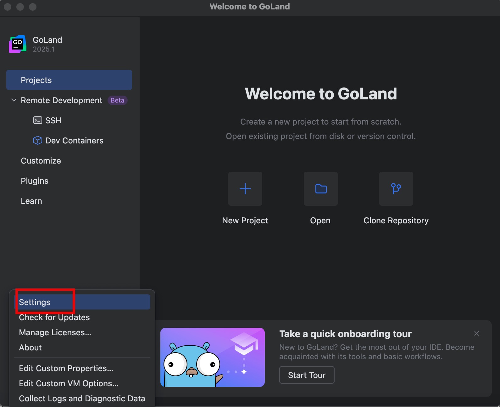The width and height of the screenshot is (500, 407).
Task: Click the Clone Repository branch icon
Action: (x=396, y=189)
